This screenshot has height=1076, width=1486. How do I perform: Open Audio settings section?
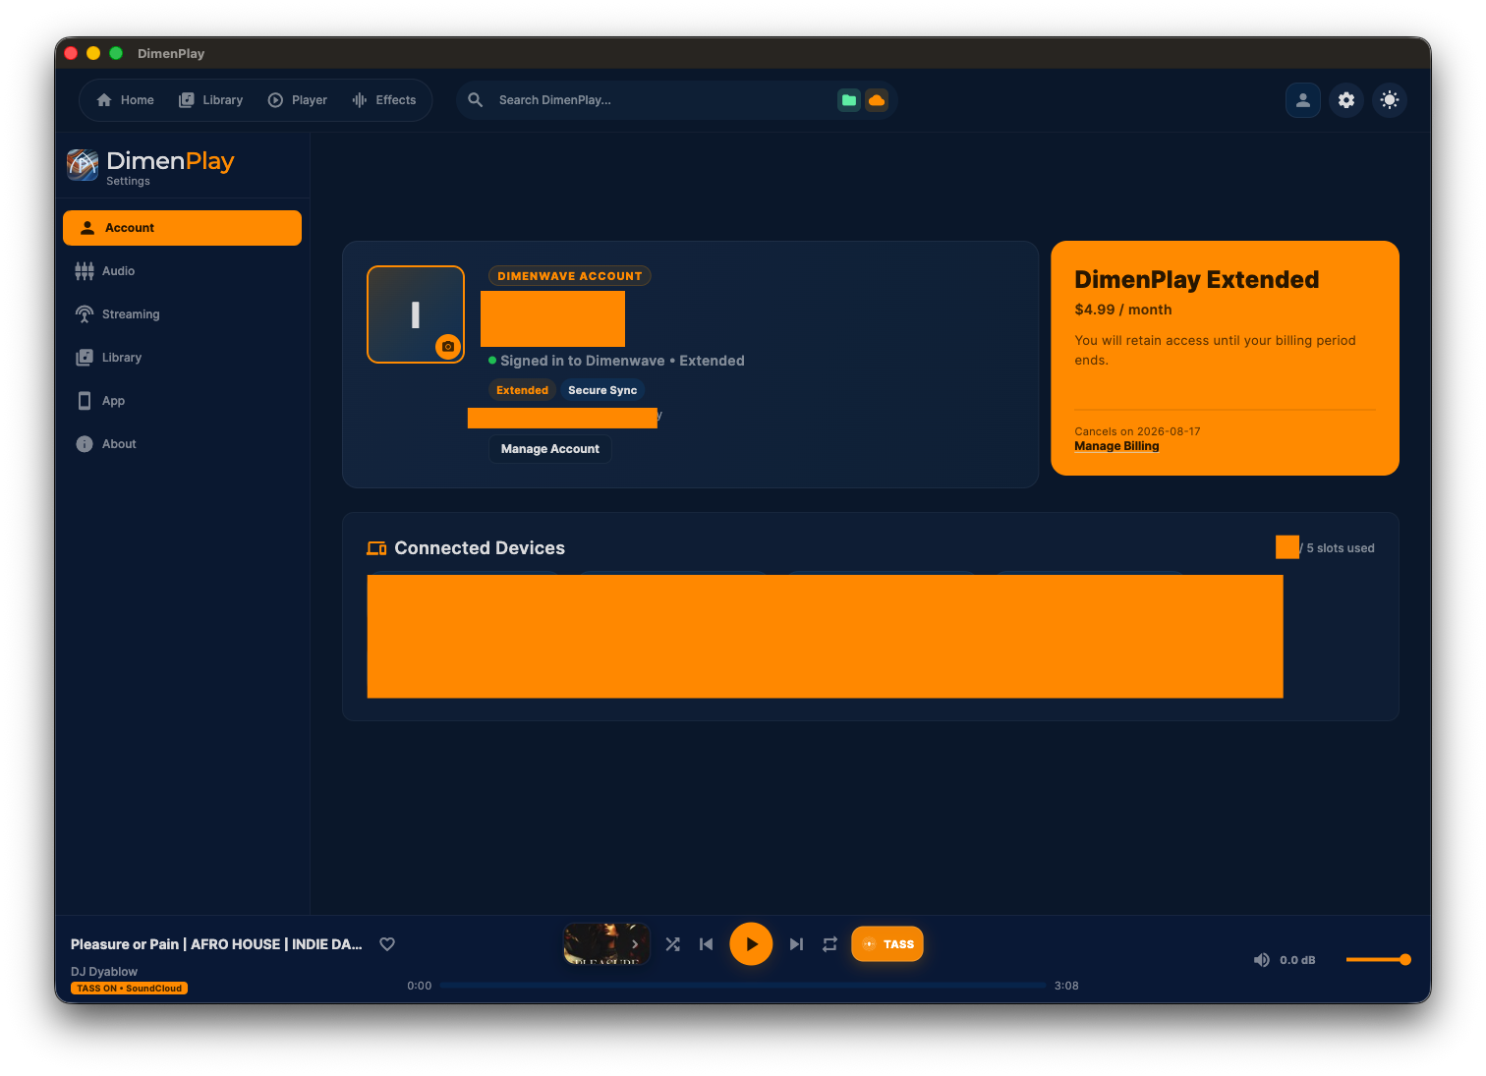(x=182, y=271)
